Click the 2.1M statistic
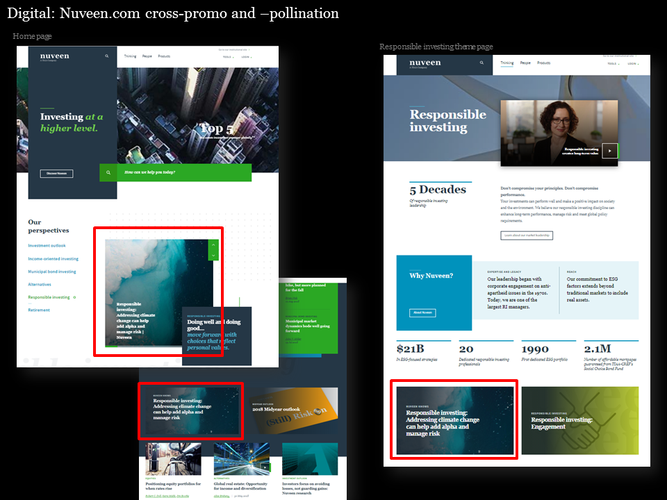667x500 pixels. [598, 349]
